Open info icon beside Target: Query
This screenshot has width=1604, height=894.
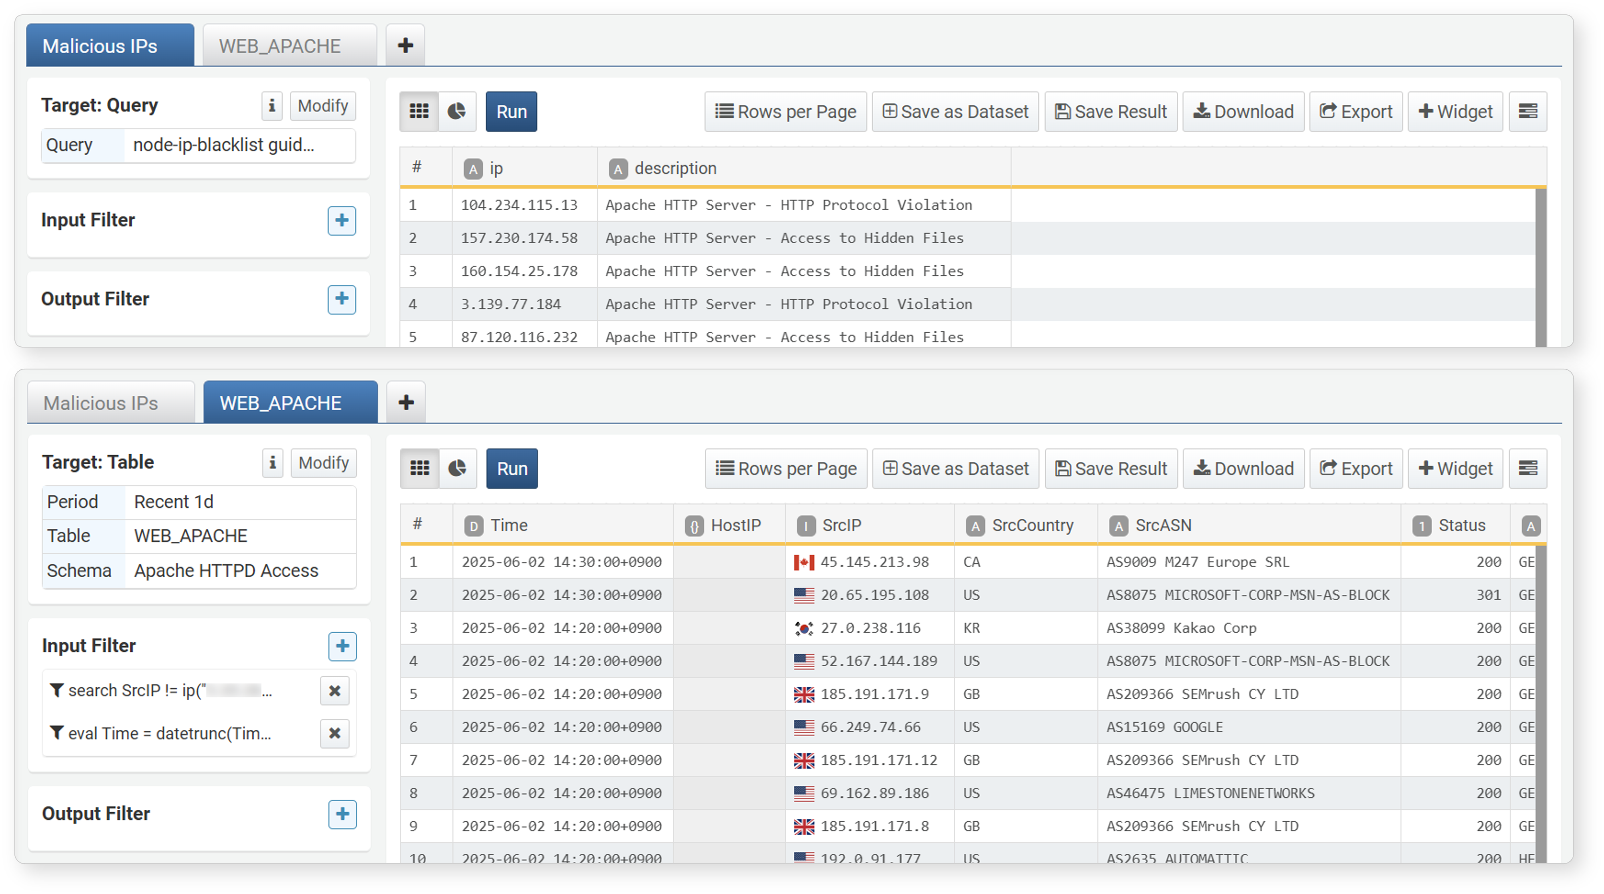pos(272,106)
